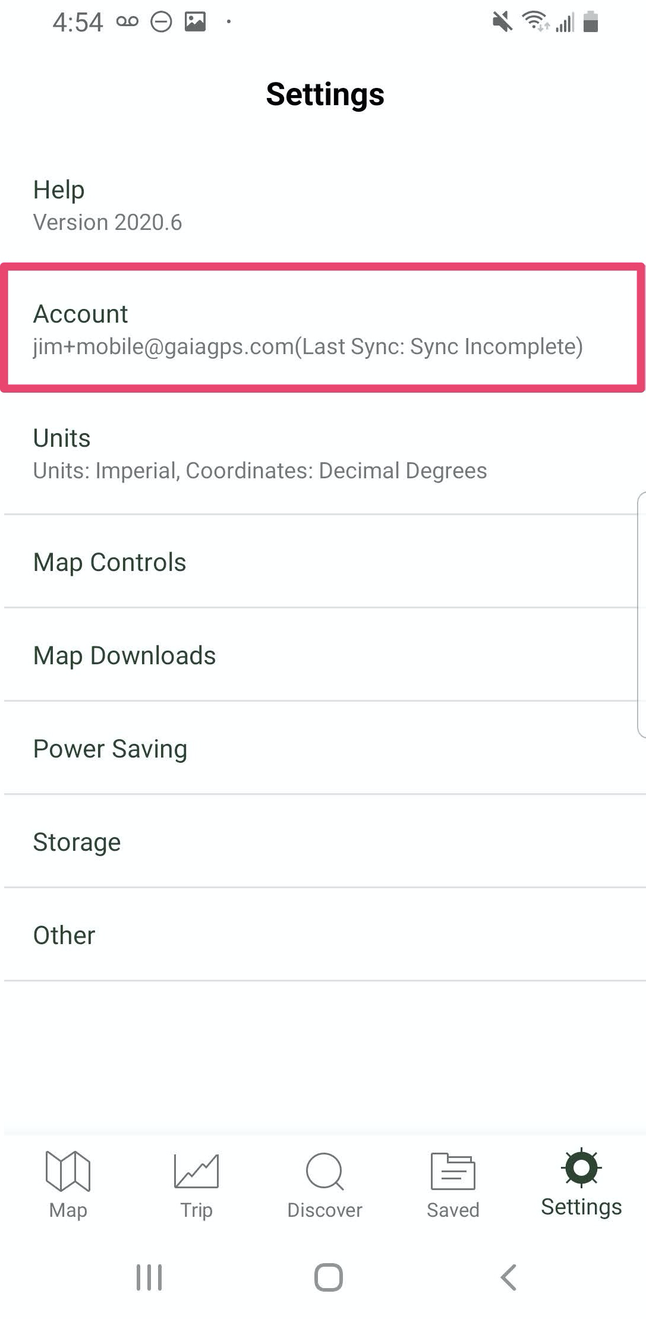
Task: Tap the Android recent apps icon
Action: coord(149,1277)
